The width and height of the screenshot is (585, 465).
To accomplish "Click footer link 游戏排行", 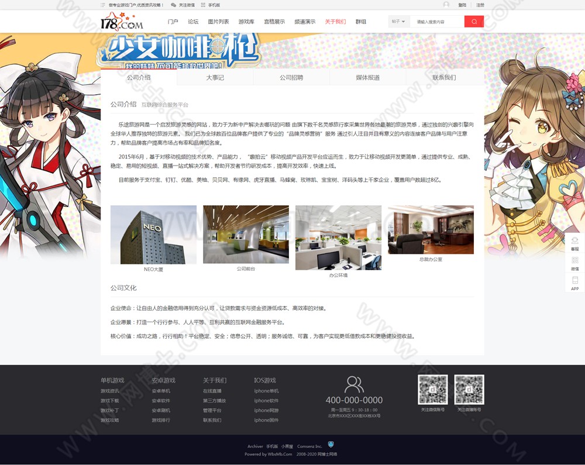I will click(x=161, y=420).
